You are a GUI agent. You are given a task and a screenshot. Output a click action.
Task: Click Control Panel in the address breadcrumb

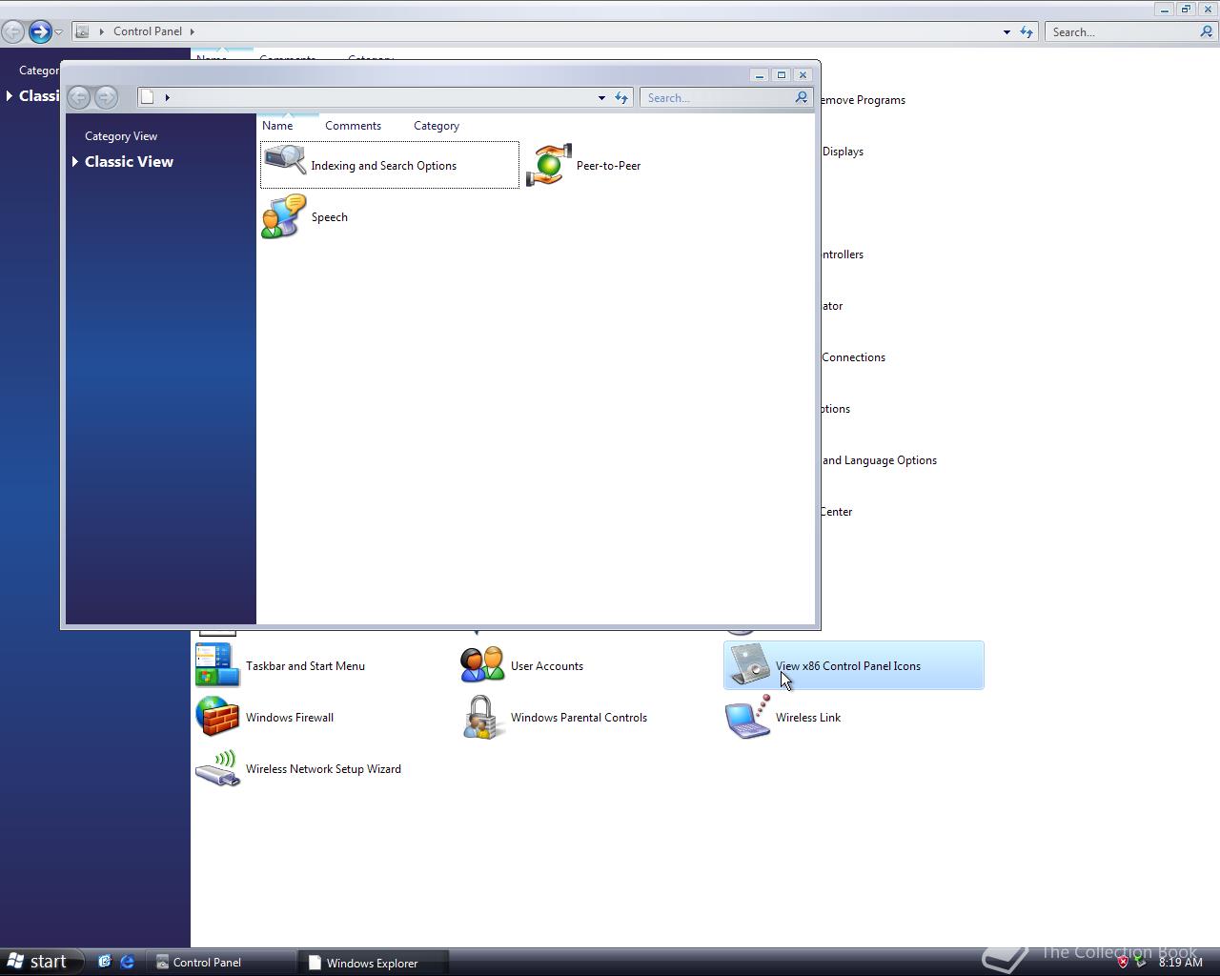[x=148, y=31]
